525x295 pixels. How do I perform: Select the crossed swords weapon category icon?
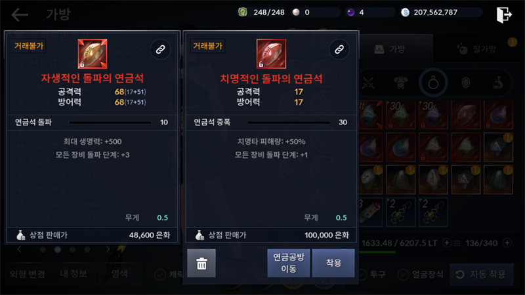tap(368, 83)
